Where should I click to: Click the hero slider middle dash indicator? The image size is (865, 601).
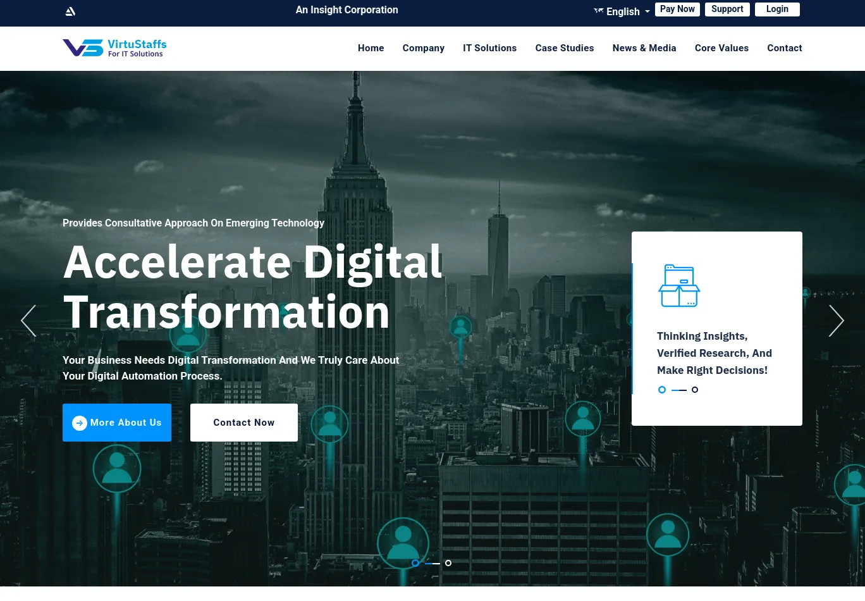tap(432, 563)
